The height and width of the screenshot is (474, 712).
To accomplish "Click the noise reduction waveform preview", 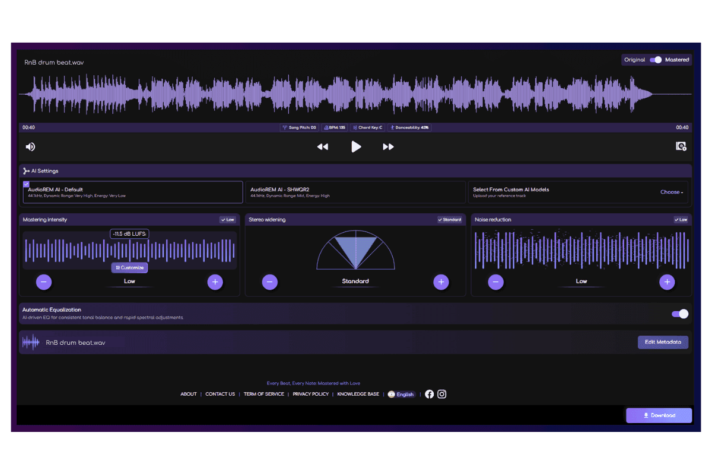I will [581, 250].
